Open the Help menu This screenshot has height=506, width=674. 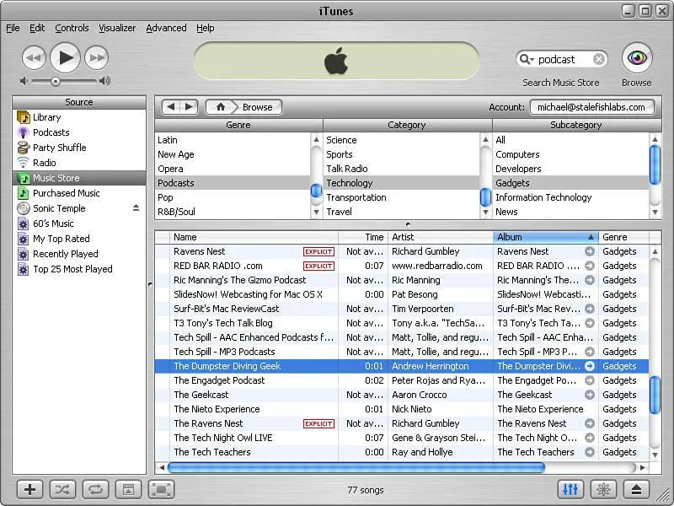tap(205, 28)
